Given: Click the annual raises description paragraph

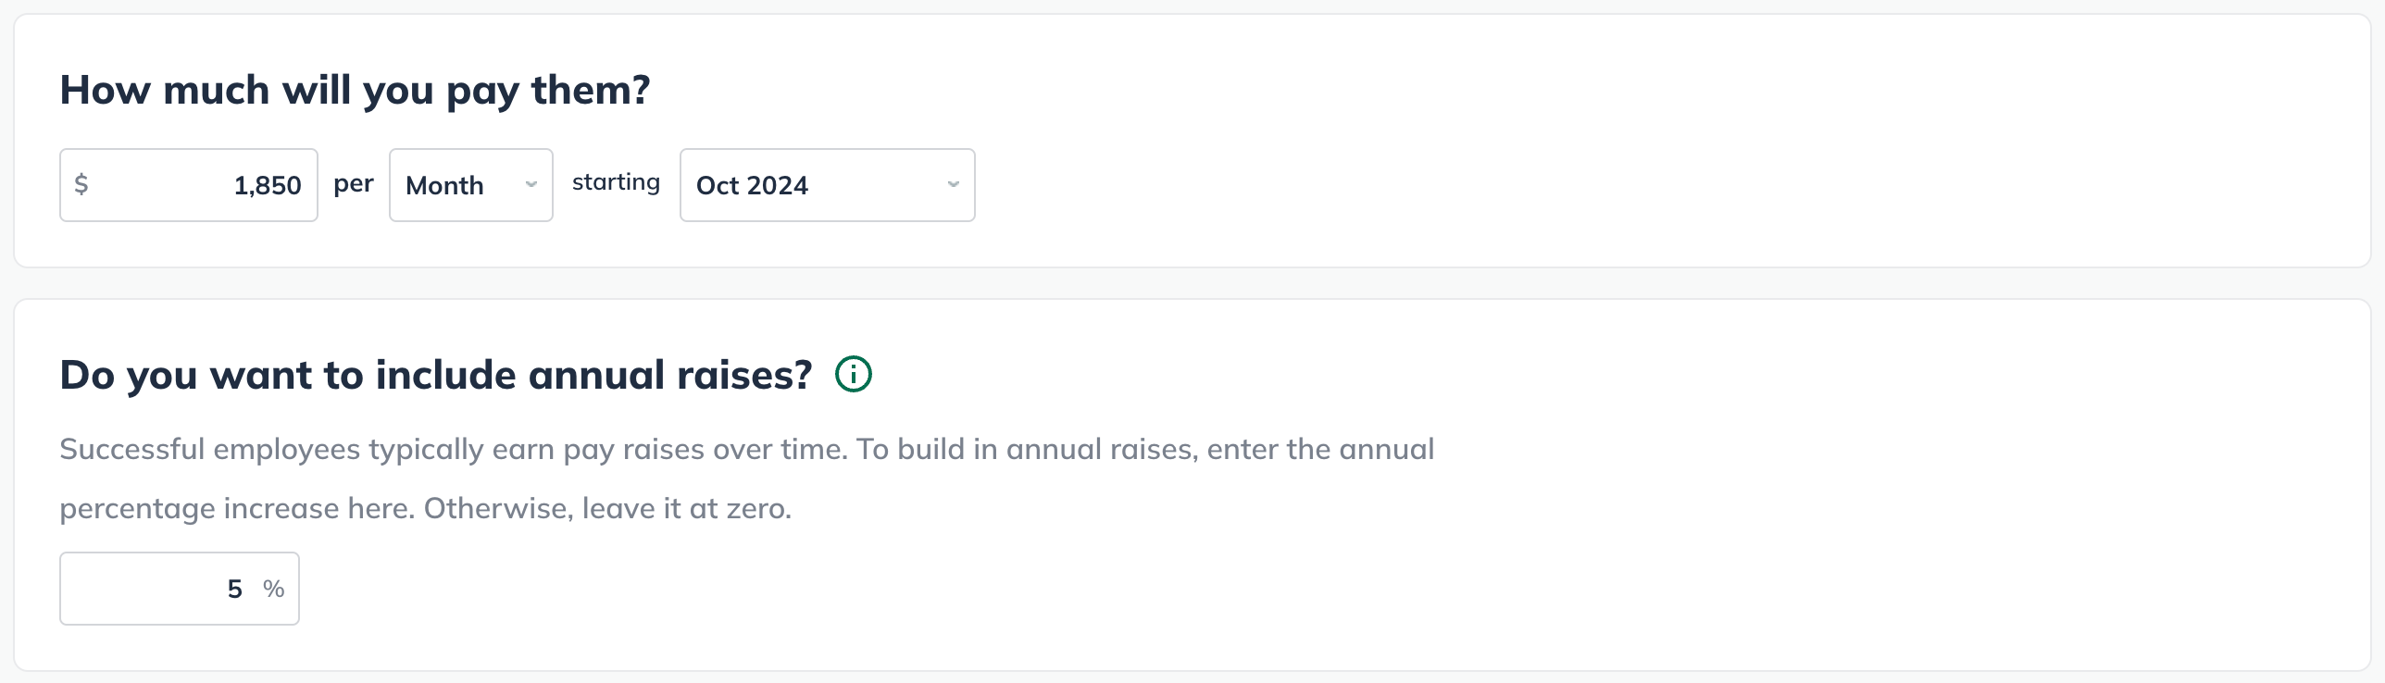Looking at the screenshot, I should point(746,478).
